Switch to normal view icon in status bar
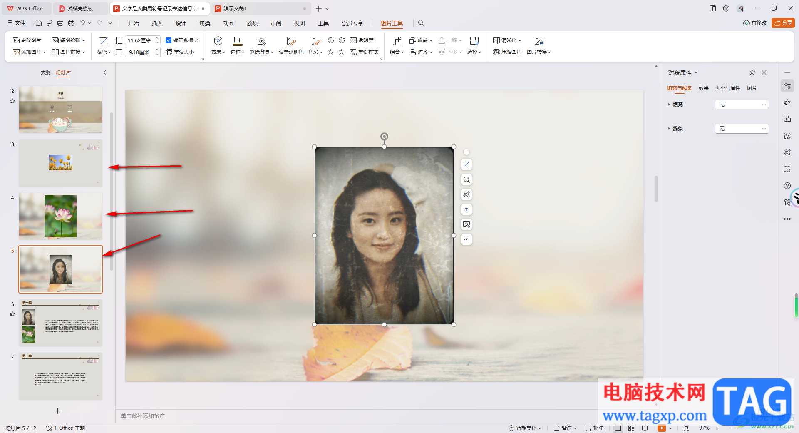This screenshot has width=799, height=433. [x=618, y=428]
